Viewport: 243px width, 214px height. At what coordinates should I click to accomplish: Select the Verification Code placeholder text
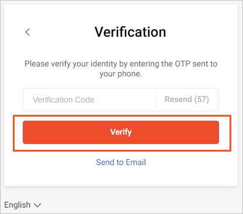[x=64, y=100]
